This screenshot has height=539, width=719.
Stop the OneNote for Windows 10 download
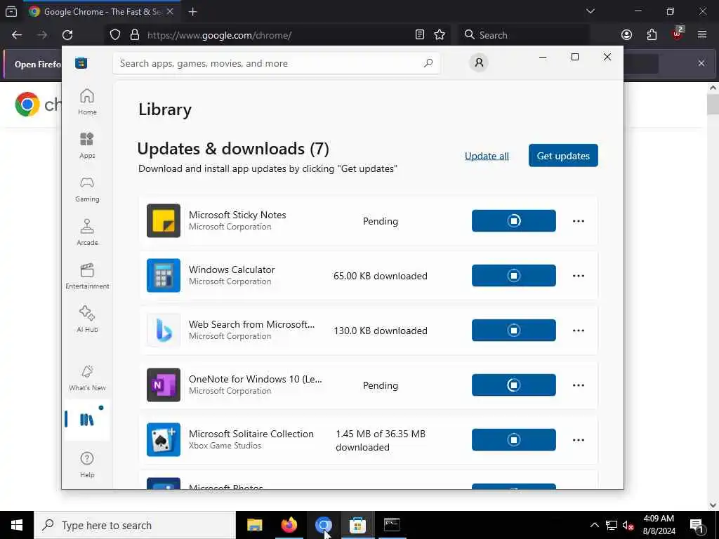(513, 385)
